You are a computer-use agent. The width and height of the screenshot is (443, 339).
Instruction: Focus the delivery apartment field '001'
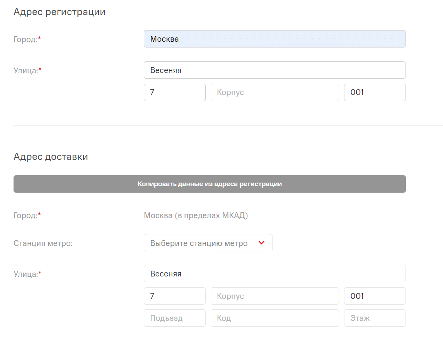375,296
